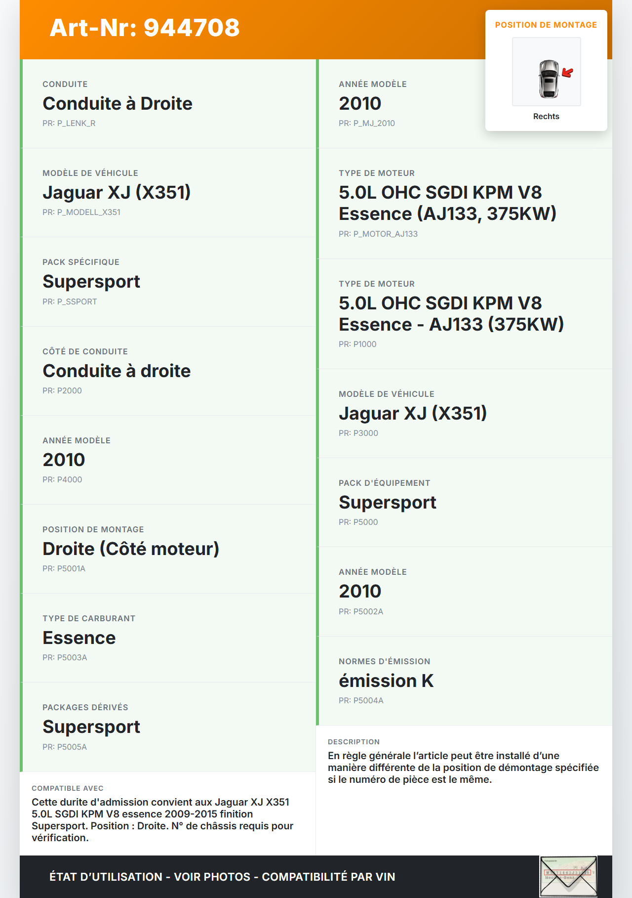This screenshot has width=632, height=898.
Task: Click the PR: P5005A code
Action: pos(65,747)
